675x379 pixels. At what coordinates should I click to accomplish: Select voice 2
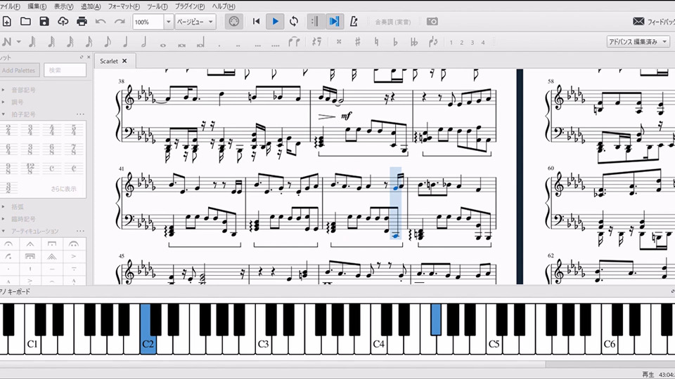pyautogui.click(x=461, y=42)
